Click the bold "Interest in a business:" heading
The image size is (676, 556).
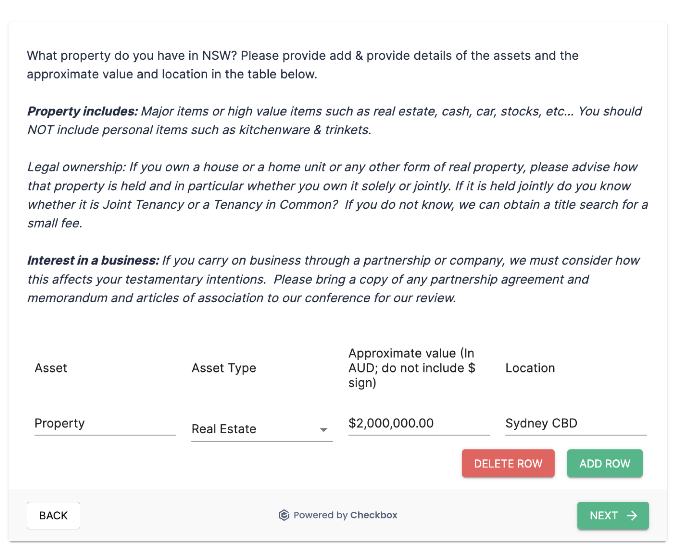pos(93,260)
